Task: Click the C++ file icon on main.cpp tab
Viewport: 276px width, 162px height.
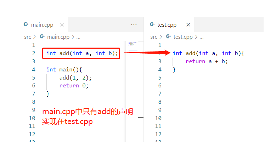Action: point(26,25)
